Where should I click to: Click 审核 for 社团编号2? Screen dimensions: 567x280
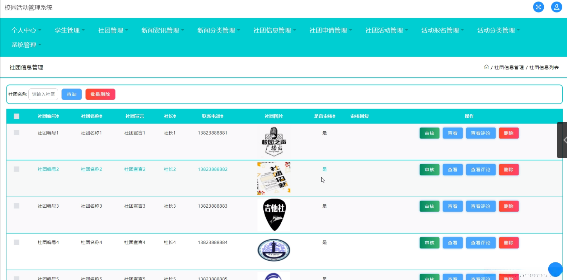click(430, 170)
